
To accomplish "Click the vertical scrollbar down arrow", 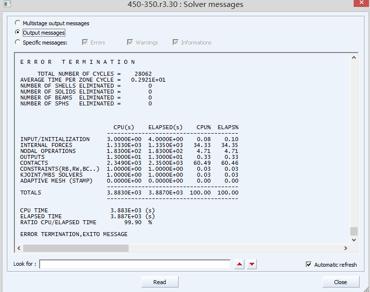I will (354, 240).
